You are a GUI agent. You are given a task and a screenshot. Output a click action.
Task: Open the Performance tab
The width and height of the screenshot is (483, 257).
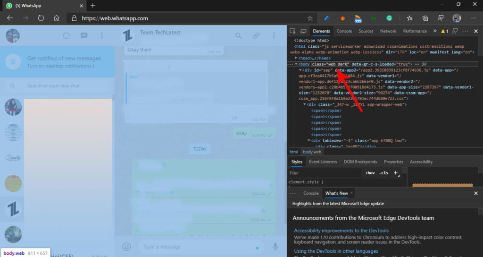click(x=415, y=31)
